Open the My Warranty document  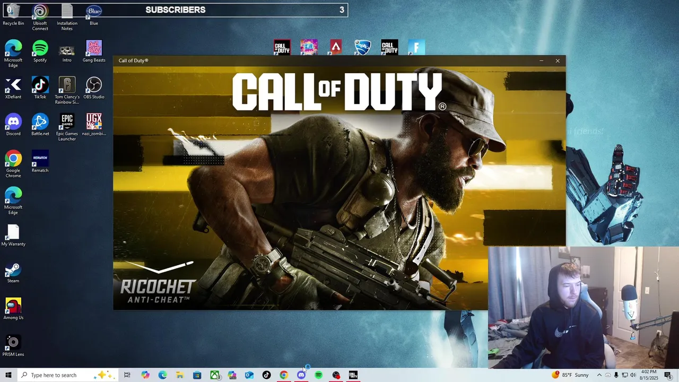click(13, 235)
